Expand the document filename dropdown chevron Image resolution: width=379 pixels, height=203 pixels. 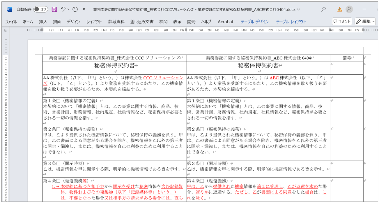pos(298,10)
